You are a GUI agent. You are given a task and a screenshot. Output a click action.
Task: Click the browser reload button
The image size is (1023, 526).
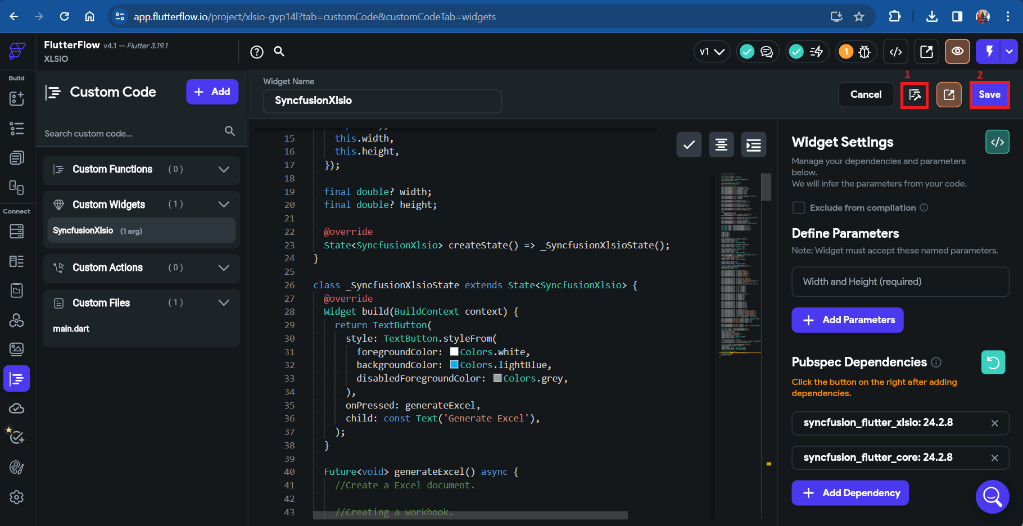pos(65,16)
